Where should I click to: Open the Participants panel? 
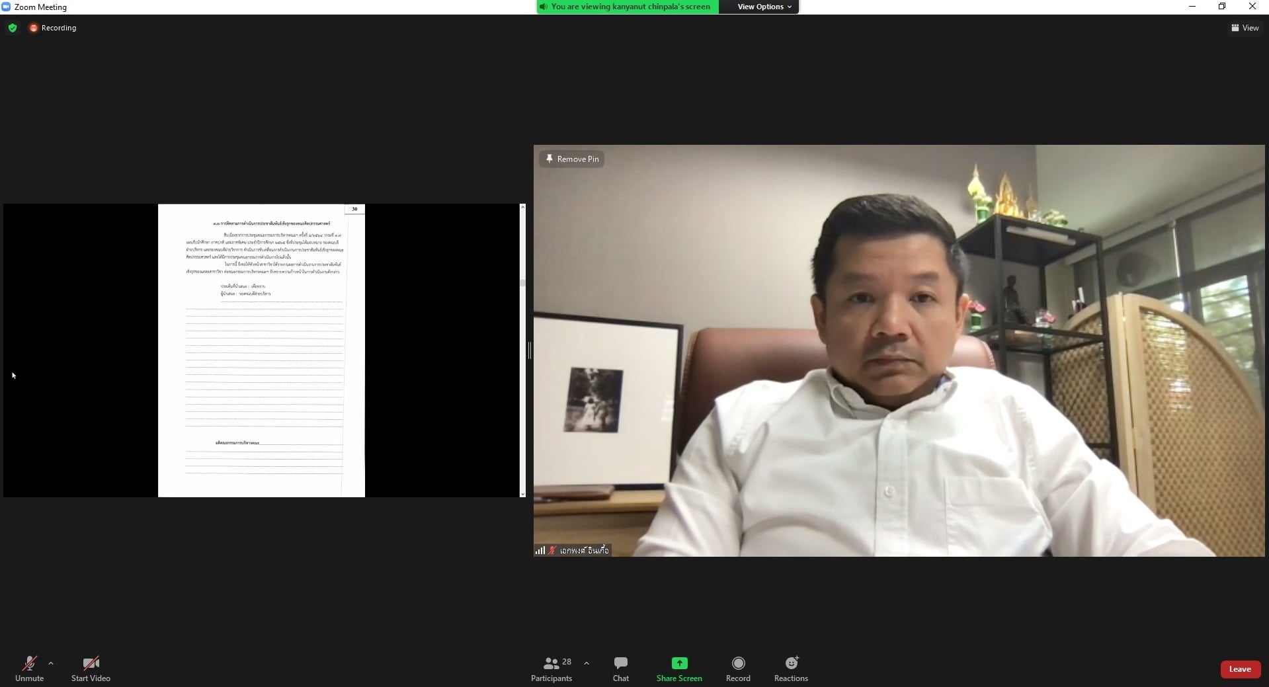tap(551, 668)
